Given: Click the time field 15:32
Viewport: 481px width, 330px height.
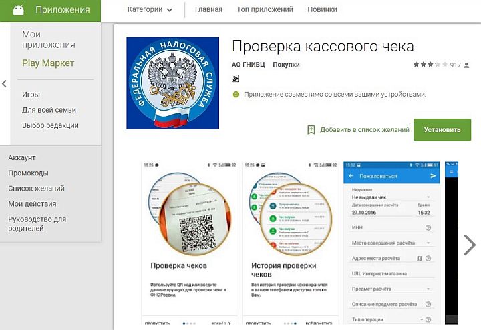Looking at the screenshot, I should 424,213.
